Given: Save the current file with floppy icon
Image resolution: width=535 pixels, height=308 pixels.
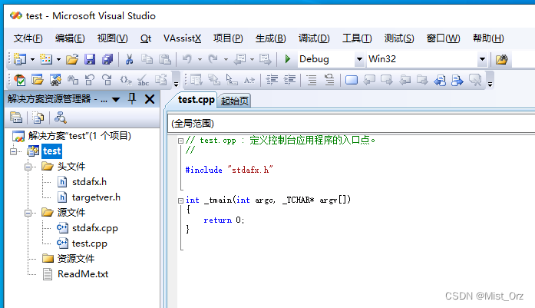Looking at the screenshot, I should pyautogui.click(x=90, y=59).
